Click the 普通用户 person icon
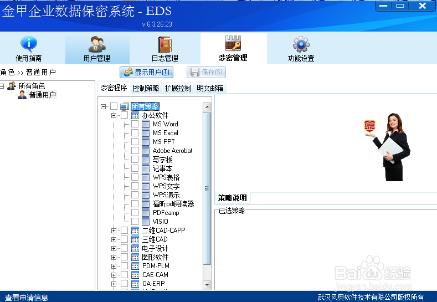Viewport: 437px width, 302px height. click(x=22, y=95)
